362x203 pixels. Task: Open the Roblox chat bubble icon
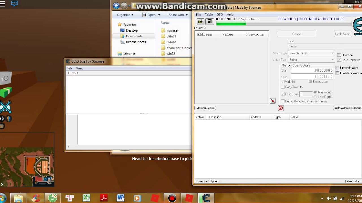pos(14,4)
